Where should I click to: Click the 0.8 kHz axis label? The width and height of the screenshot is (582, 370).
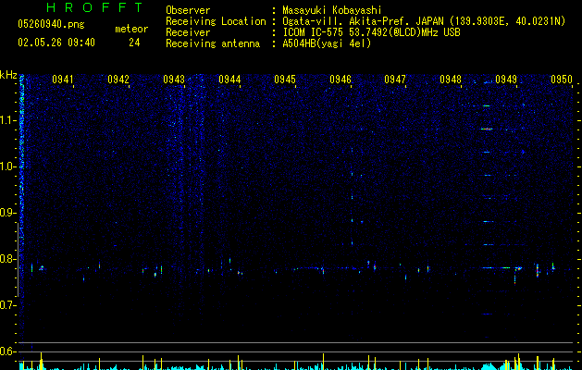point(8,259)
